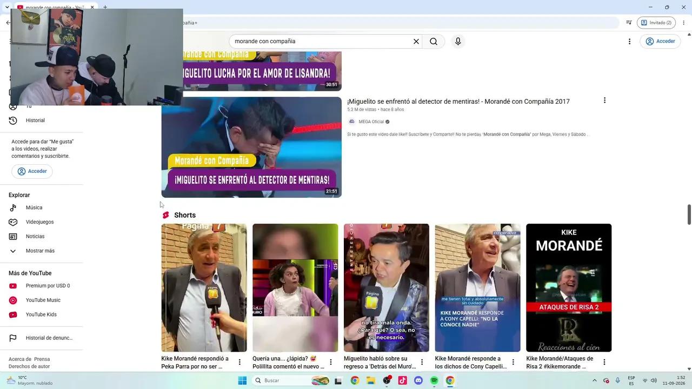Click the '5,2 M de vistas' text
Image resolution: width=692 pixels, height=389 pixels.
(362, 110)
